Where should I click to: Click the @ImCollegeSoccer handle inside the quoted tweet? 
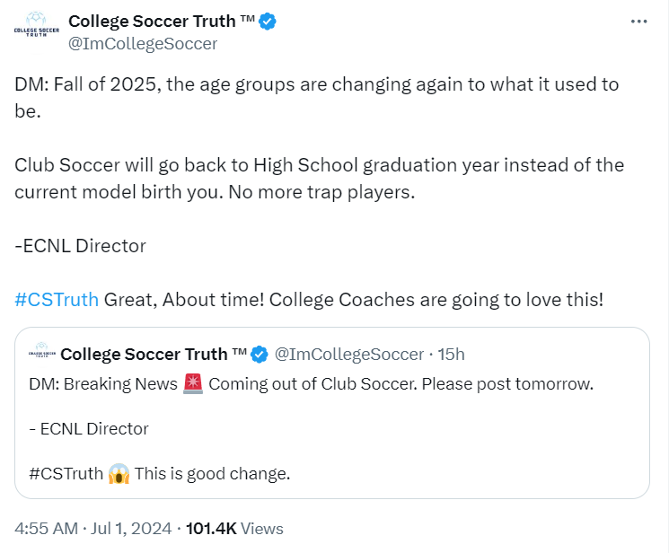pyautogui.click(x=348, y=355)
